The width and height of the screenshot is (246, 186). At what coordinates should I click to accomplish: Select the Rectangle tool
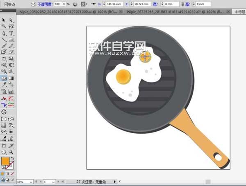click(11, 40)
